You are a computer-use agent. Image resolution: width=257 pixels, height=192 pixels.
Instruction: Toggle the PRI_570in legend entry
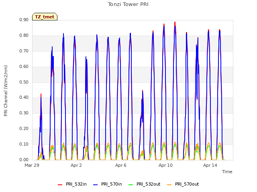point(108,184)
